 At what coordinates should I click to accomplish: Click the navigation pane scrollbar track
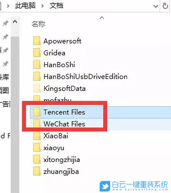pos(15,111)
